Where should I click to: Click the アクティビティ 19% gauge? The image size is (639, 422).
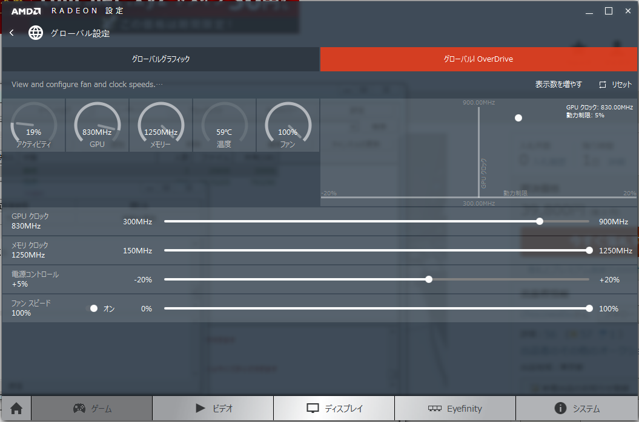click(x=34, y=125)
